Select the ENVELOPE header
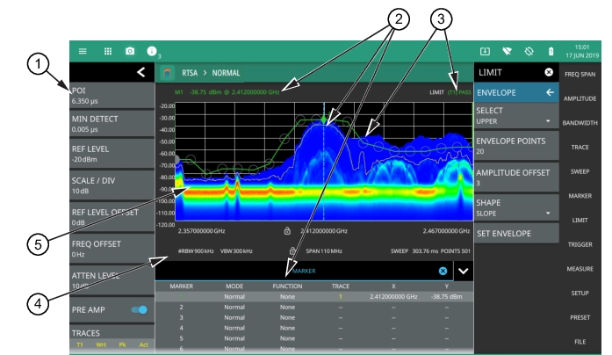 [516, 92]
